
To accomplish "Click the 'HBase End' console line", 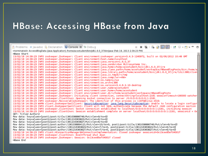I will pyautogui.click(x=19, y=140).
